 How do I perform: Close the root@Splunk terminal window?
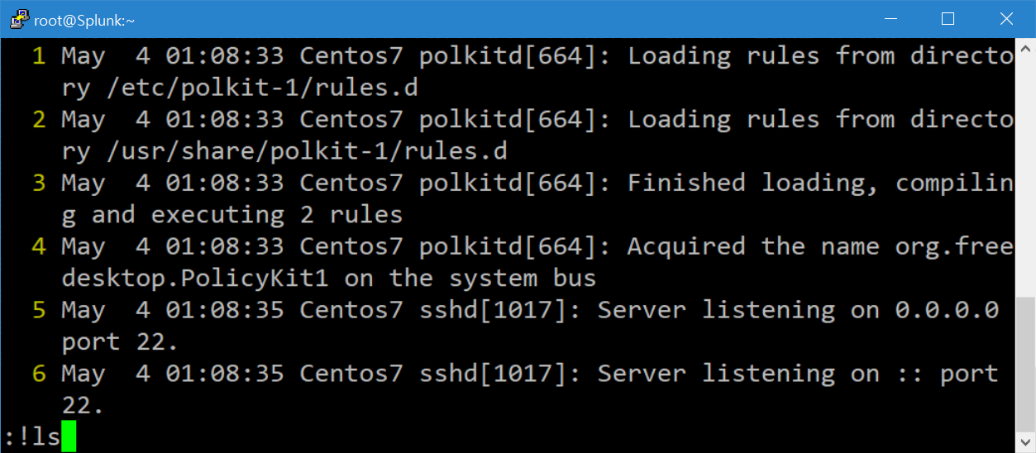(x=1005, y=19)
